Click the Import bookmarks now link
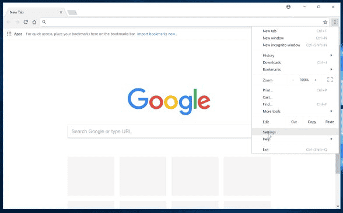The image size is (343, 213). (x=157, y=34)
